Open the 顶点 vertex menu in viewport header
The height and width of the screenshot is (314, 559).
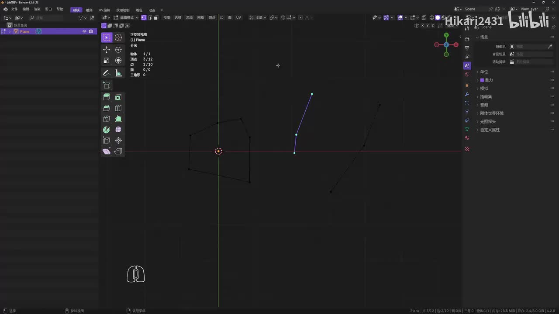(x=212, y=17)
